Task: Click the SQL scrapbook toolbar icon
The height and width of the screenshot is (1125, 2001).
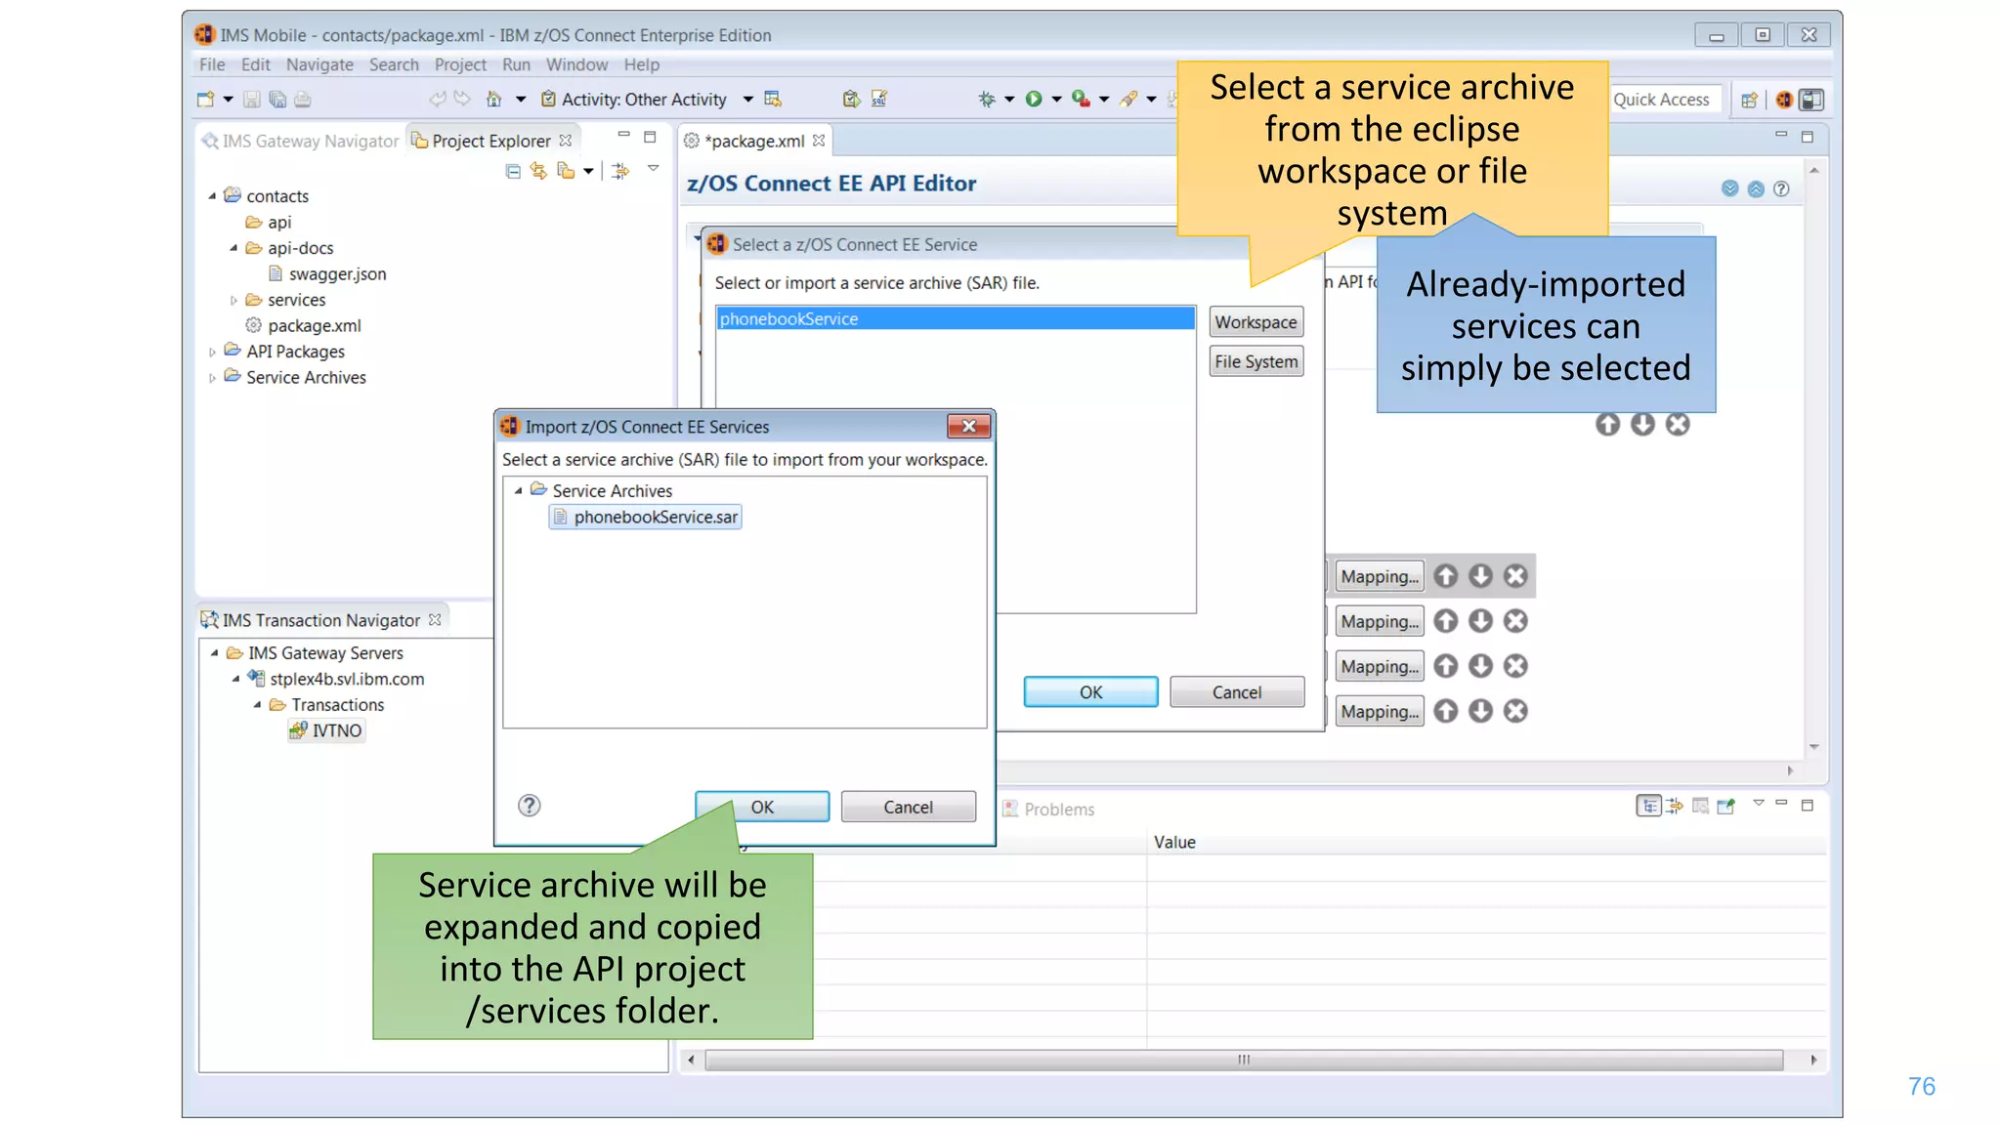Action: pos(879,99)
